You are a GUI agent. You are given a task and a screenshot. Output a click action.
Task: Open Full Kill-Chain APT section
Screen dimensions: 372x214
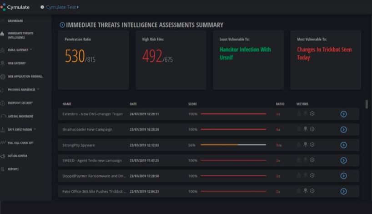20,143
